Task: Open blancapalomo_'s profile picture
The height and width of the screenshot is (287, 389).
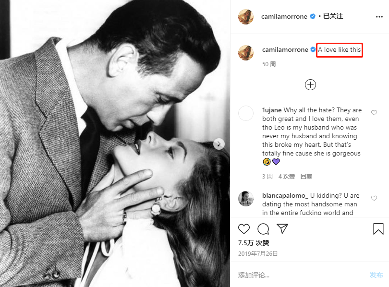Action: pyautogui.click(x=246, y=199)
